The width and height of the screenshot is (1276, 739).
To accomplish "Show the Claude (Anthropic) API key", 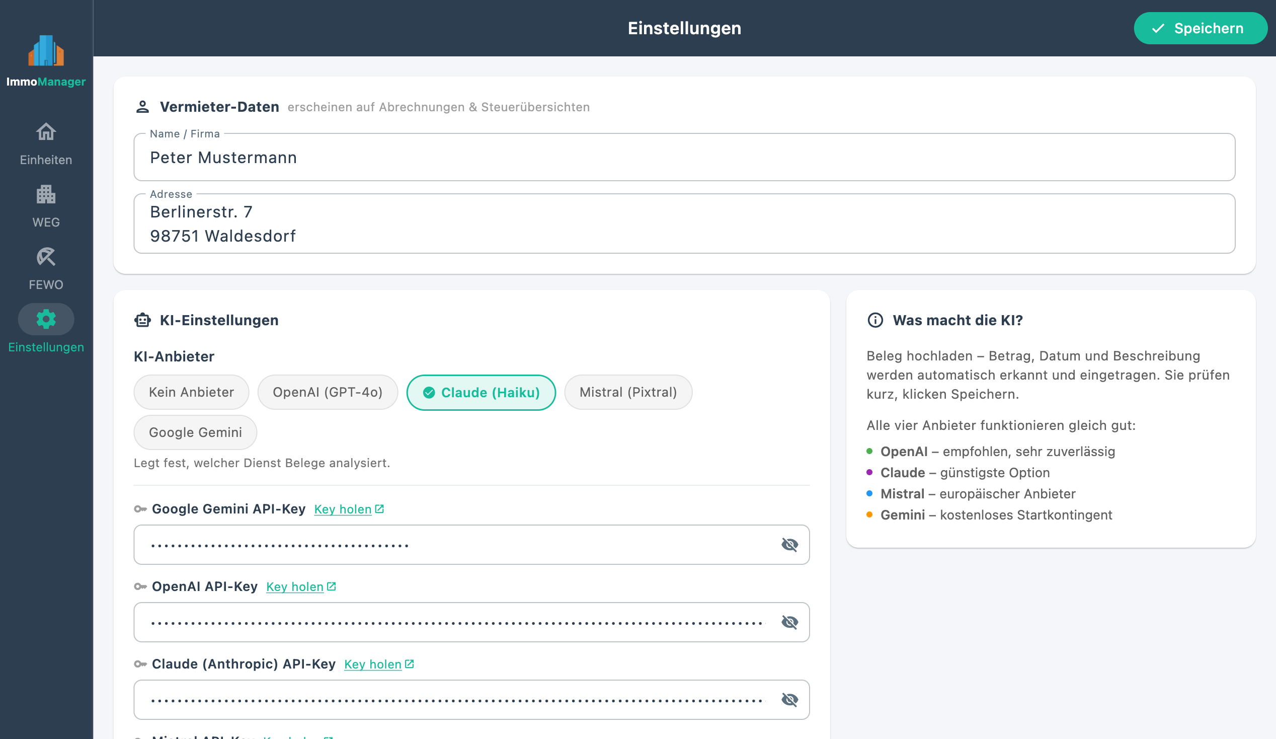I will point(790,700).
